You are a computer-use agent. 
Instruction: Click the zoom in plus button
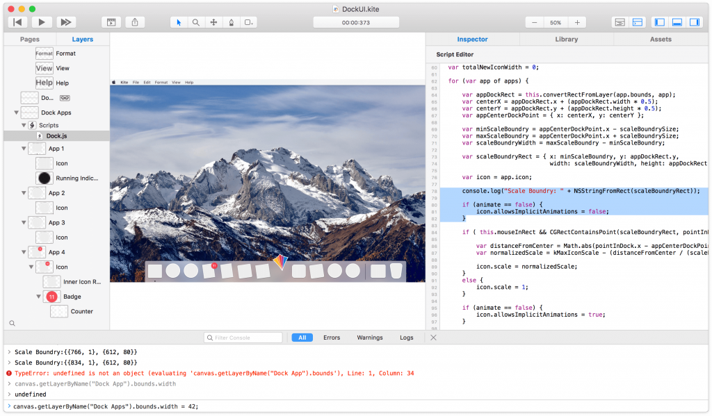576,22
